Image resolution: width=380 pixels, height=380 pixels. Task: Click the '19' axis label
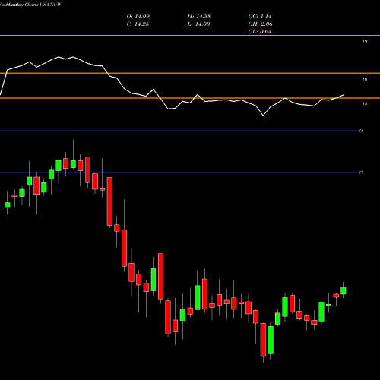[365, 41]
